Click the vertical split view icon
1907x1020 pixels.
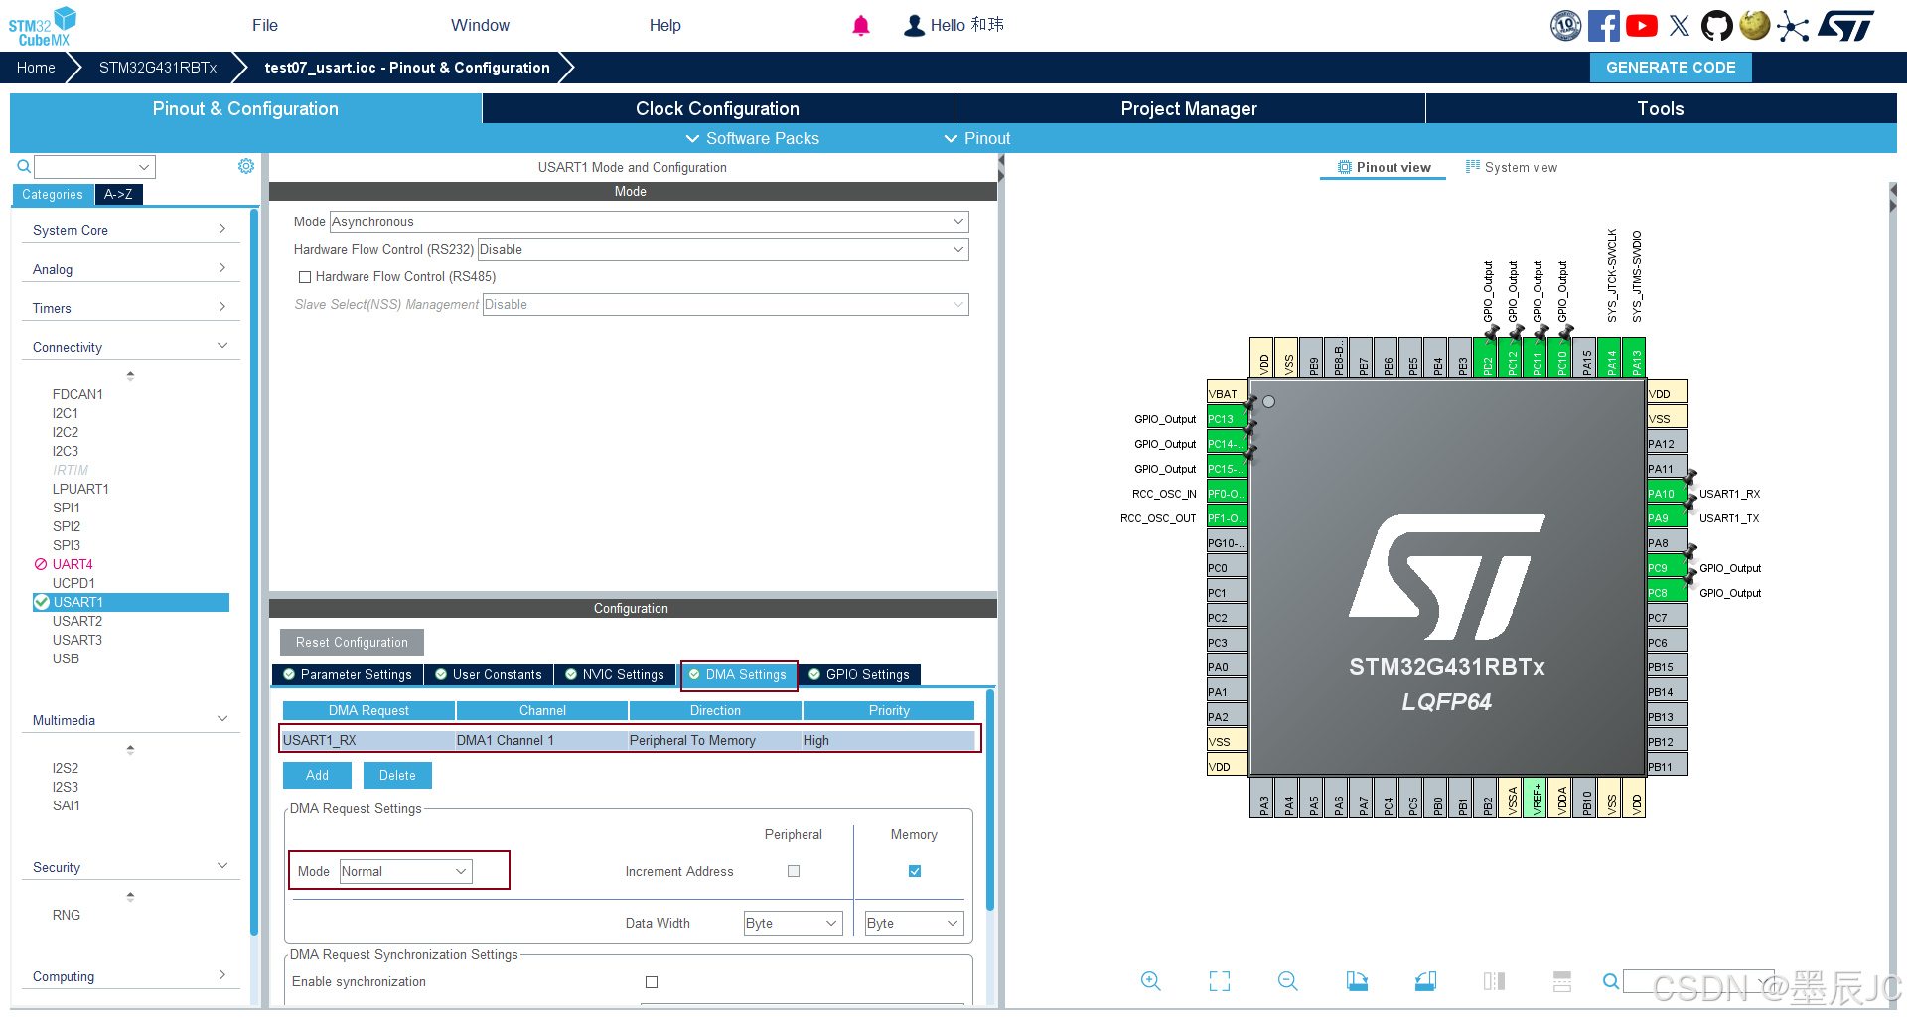tap(1494, 981)
